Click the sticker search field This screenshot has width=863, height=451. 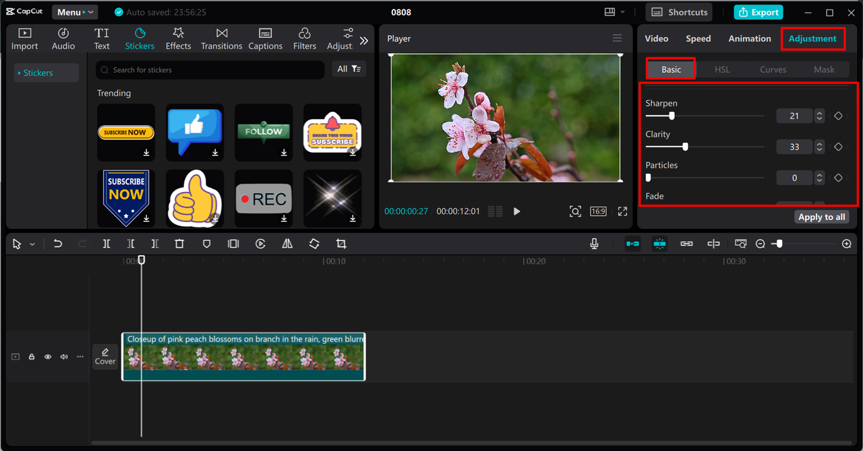[x=210, y=69]
